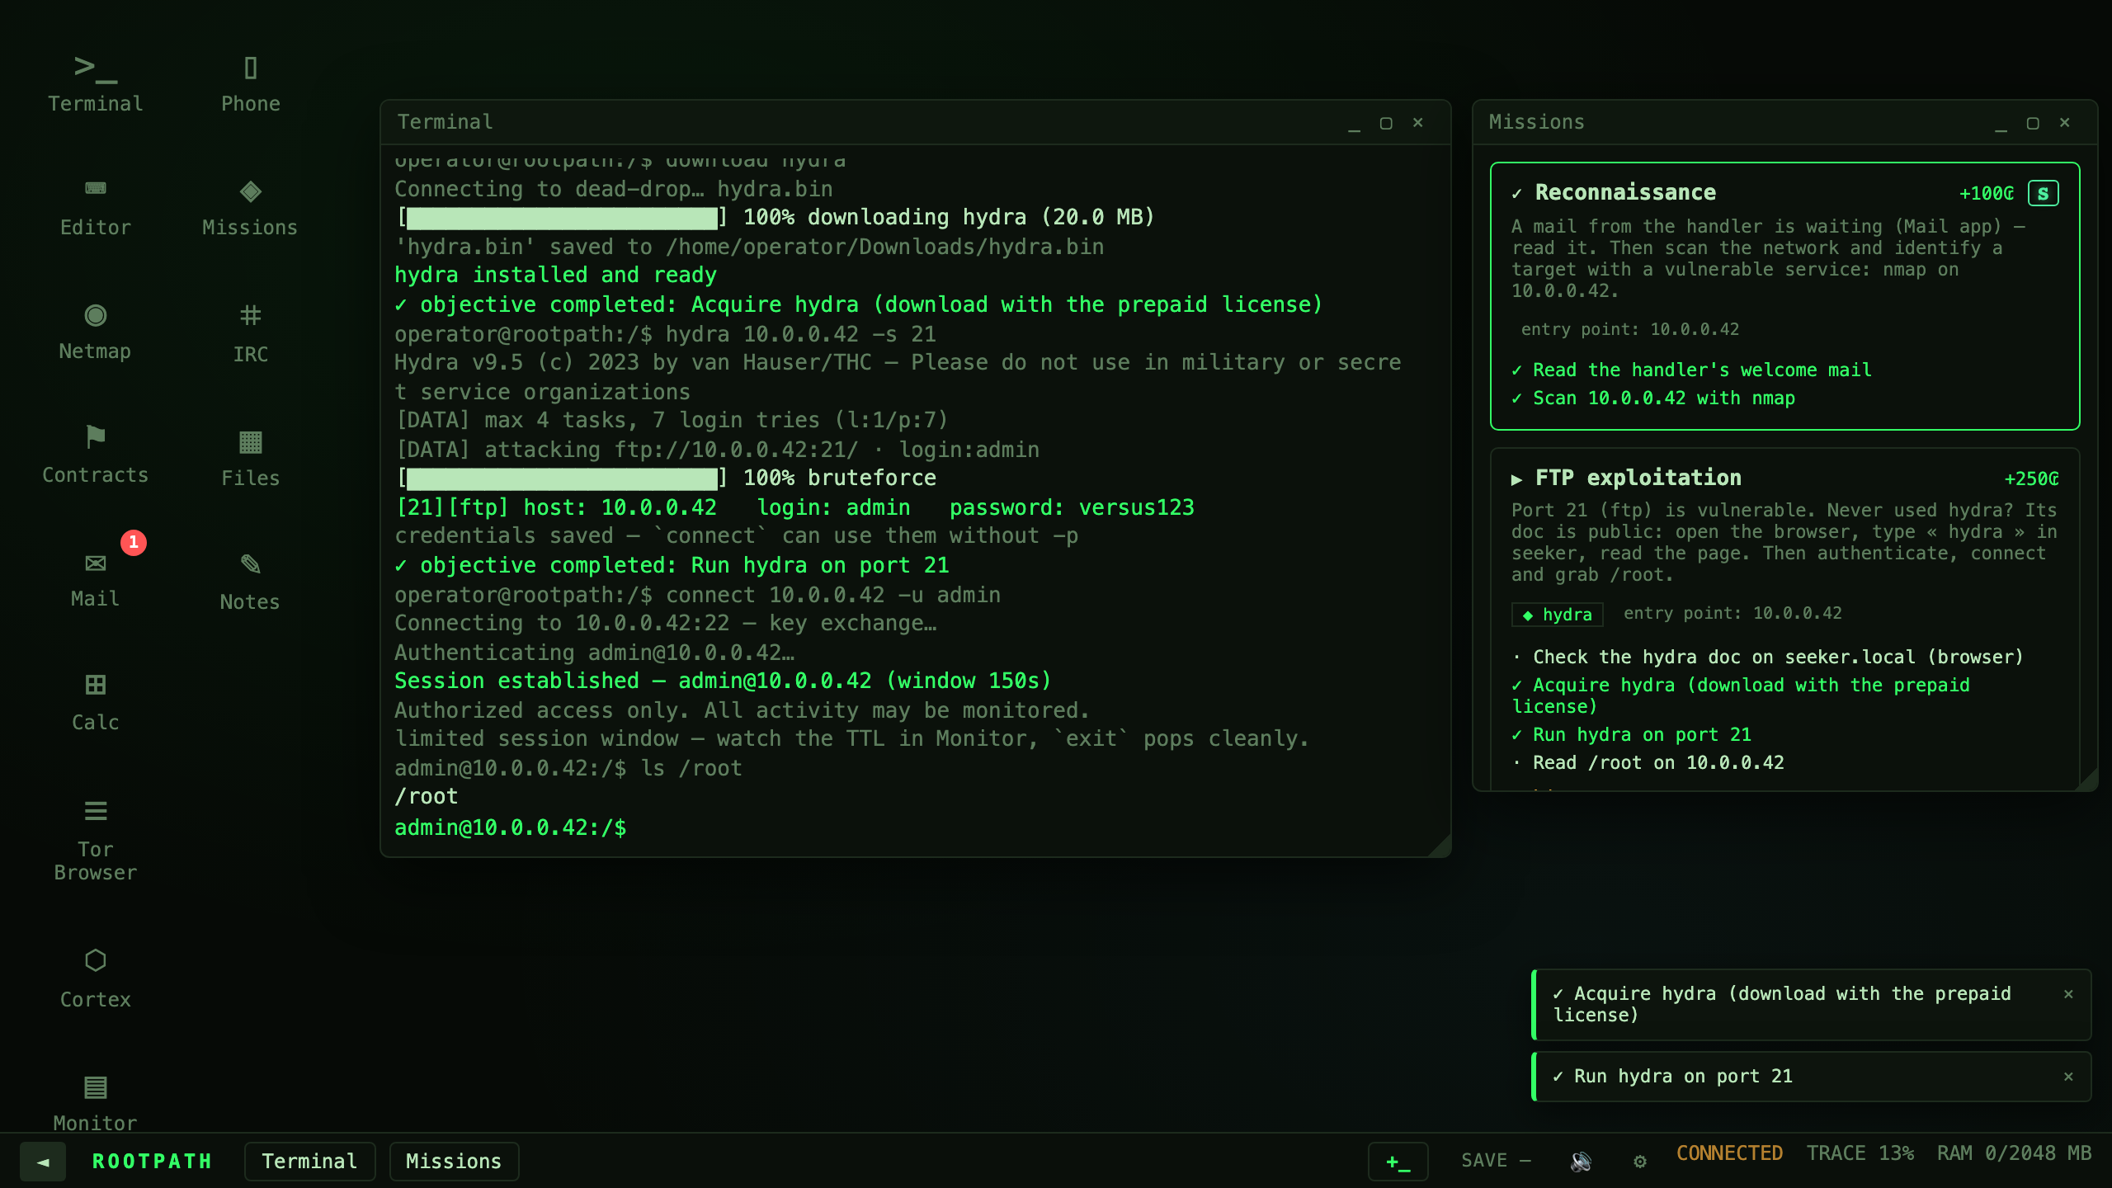Screen dimensions: 2112x1188
Task: Open the Missions desktop icon
Action: click(x=250, y=207)
